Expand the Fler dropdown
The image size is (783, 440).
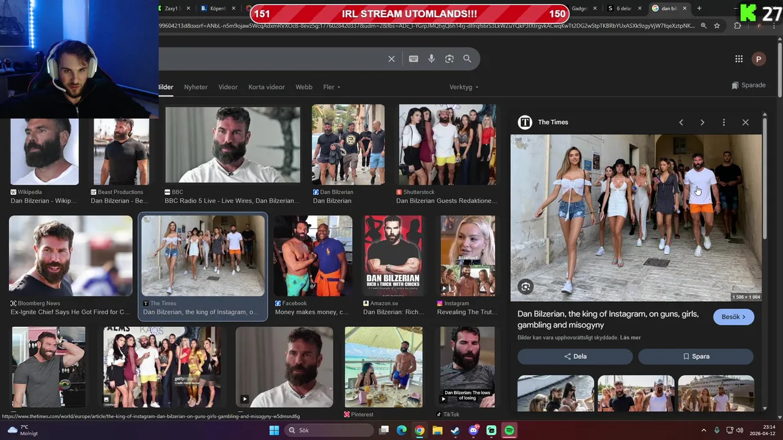coord(332,87)
